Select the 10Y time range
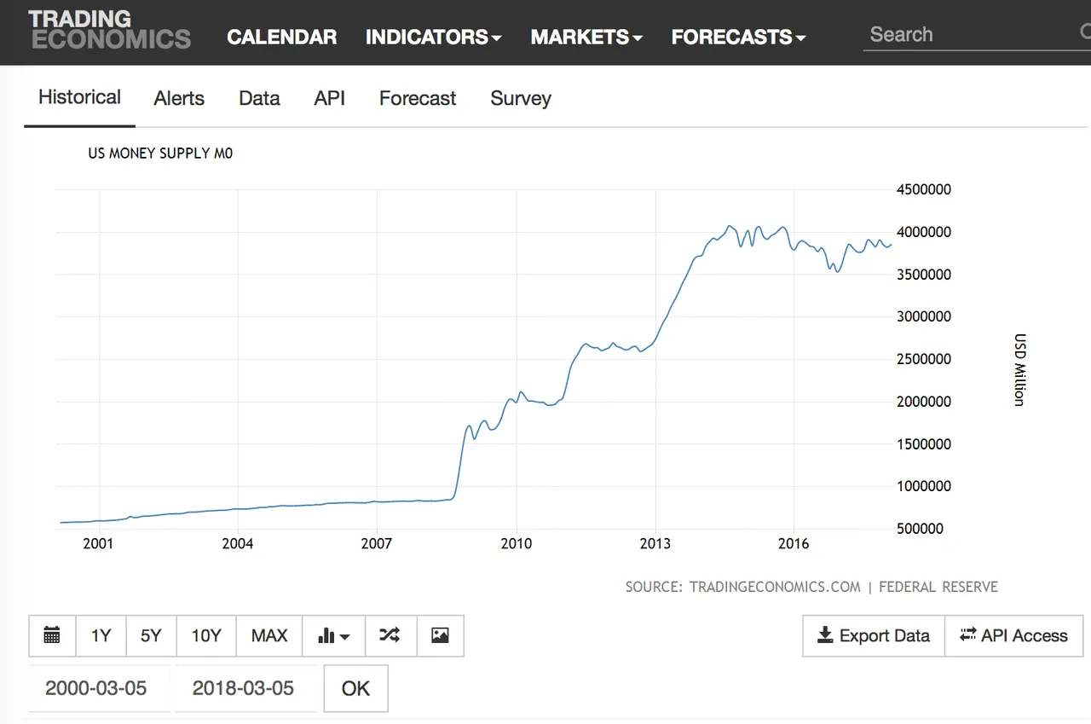Image resolution: width=1091 pixels, height=724 pixels. (x=205, y=635)
